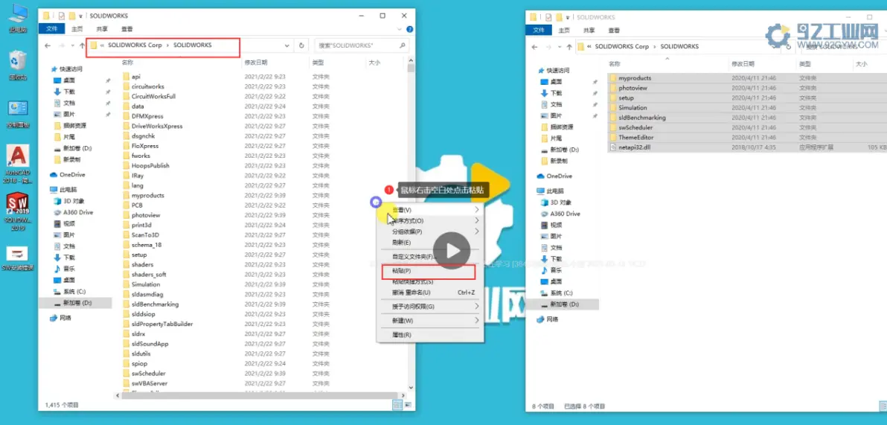Click the video play button overlay

(x=452, y=251)
